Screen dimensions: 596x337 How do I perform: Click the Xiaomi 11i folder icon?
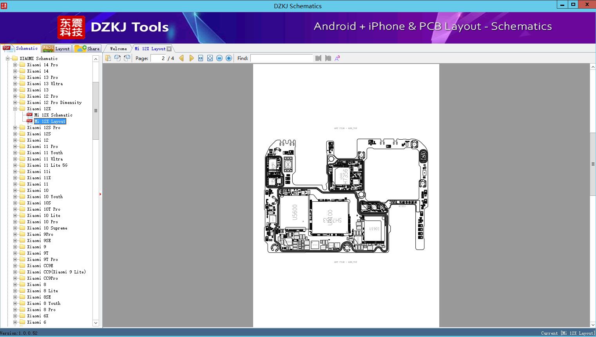pos(22,171)
